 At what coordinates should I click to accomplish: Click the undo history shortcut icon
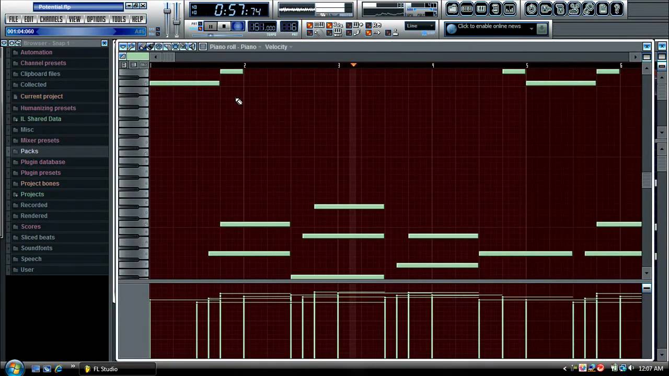531,9
